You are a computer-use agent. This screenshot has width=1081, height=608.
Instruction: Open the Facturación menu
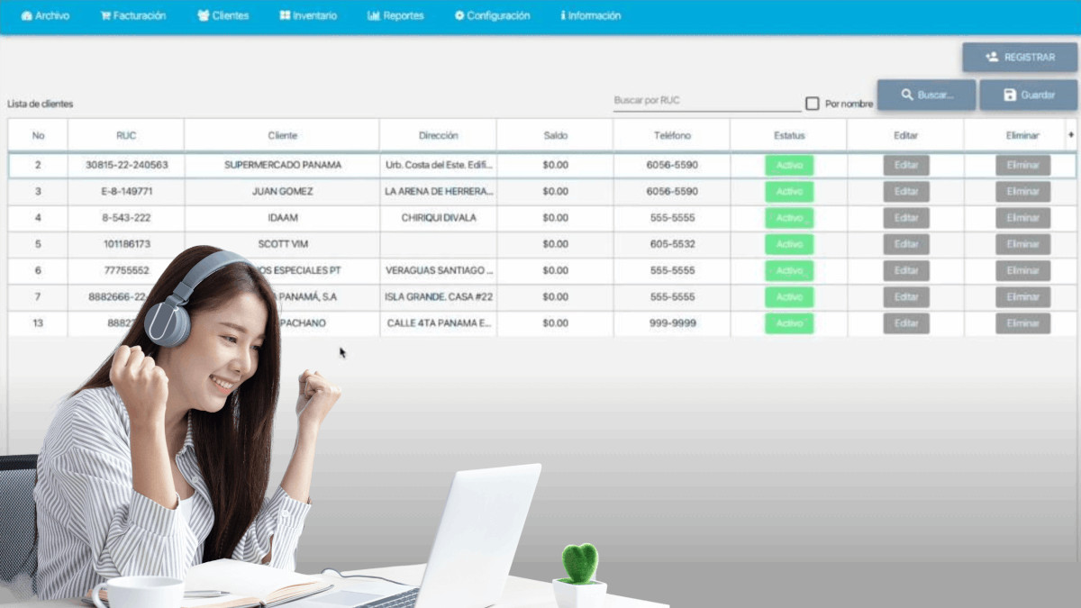click(133, 15)
